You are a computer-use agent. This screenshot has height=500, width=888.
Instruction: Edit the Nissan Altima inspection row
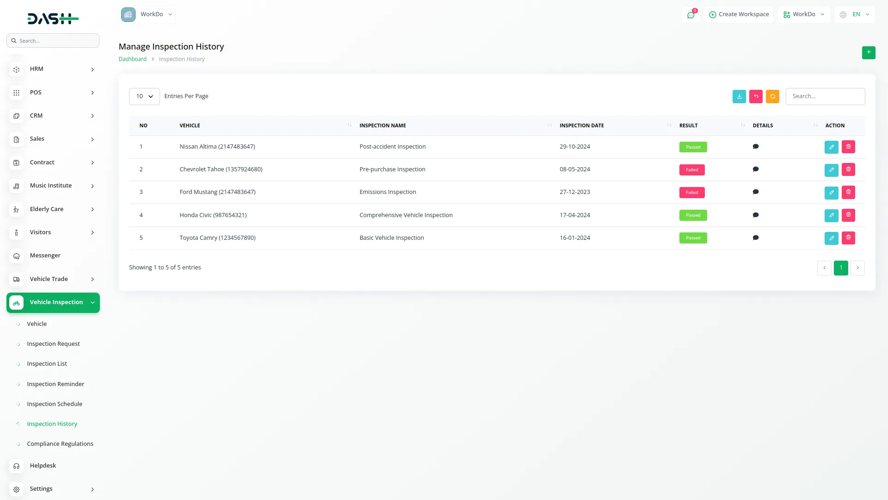831,147
